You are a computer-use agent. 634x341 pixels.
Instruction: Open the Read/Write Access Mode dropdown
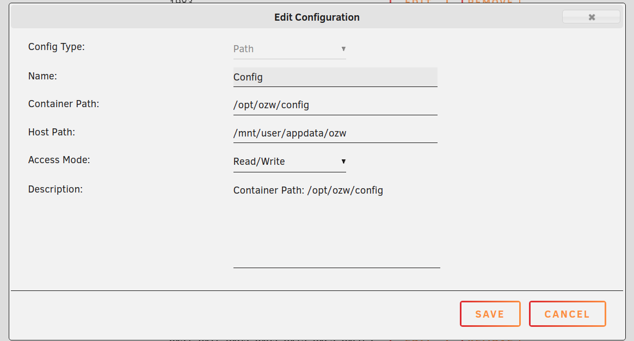[290, 162]
